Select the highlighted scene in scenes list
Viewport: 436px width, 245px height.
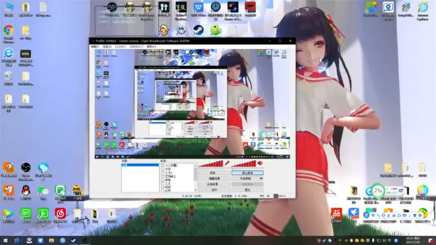(140, 165)
